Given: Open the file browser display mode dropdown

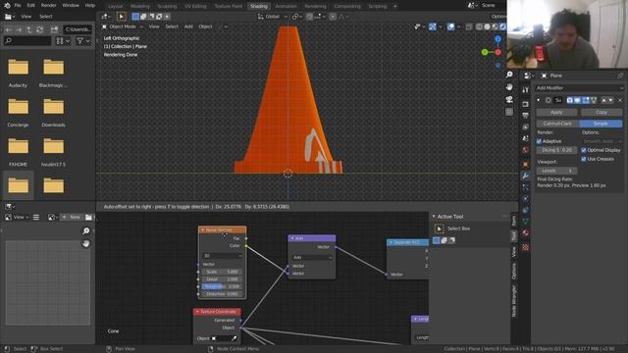Looking at the screenshot, I should (63, 41).
